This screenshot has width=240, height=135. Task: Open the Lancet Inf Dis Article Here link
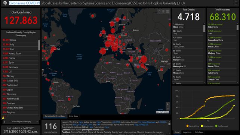tap(81, 122)
